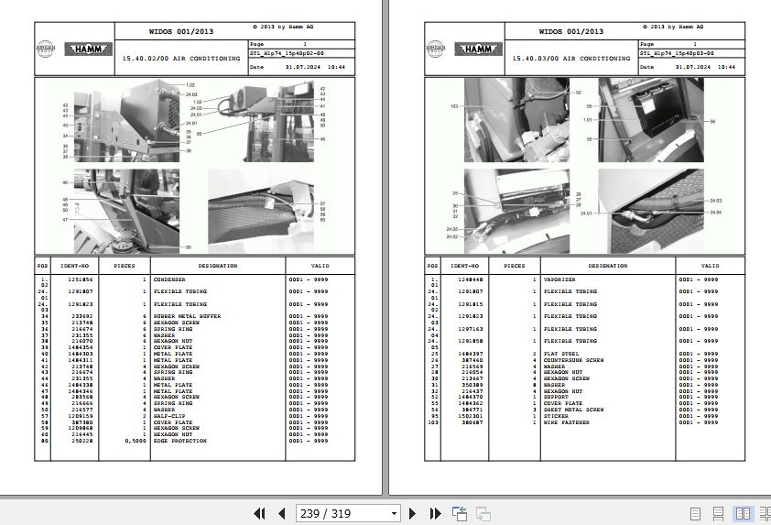The height and width of the screenshot is (525, 771).
Task: Click '15.40.03/00 AIR CONDITIONING' title
Action: click(570, 58)
